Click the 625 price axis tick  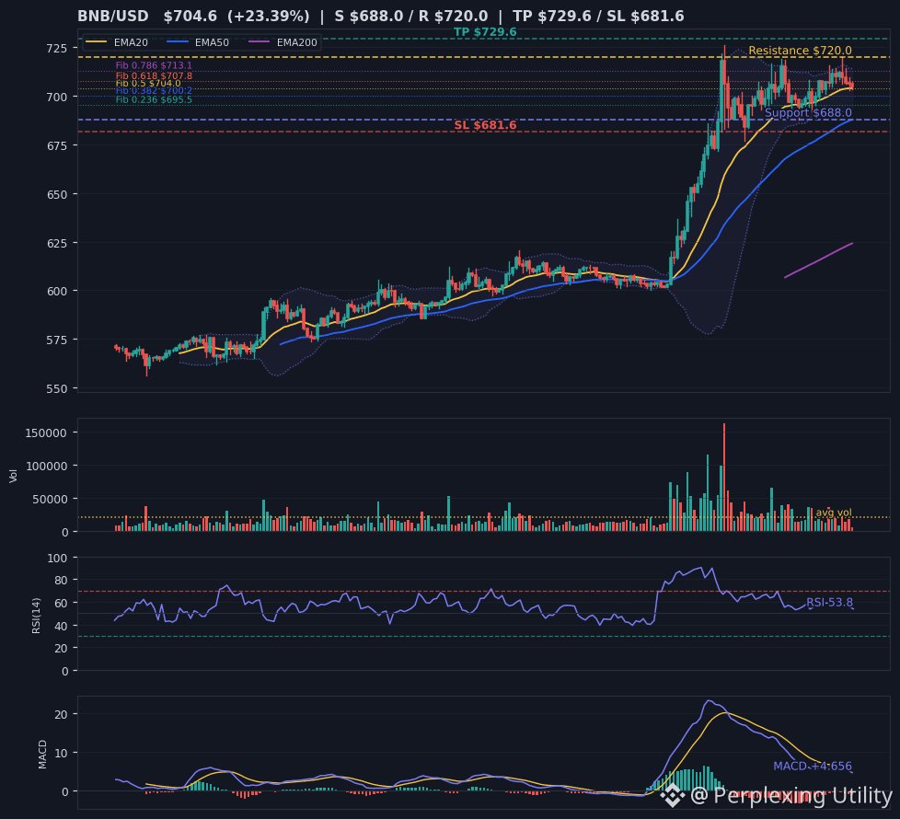[x=57, y=243]
